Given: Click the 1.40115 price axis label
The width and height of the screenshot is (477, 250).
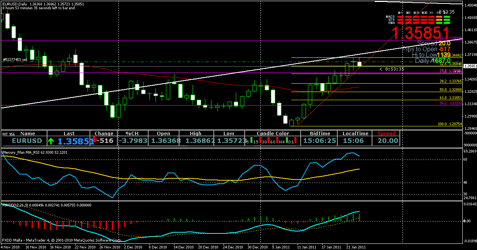Looking at the screenshot, I should coord(470,30).
